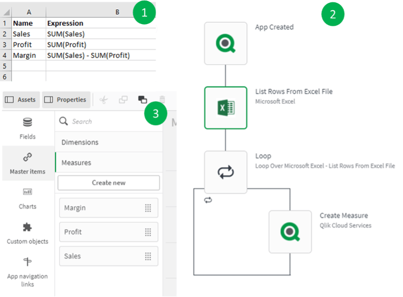Open Custom objects puzzle-piece icon
The width and height of the screenshot is (403, 297).
pos(27,227)
